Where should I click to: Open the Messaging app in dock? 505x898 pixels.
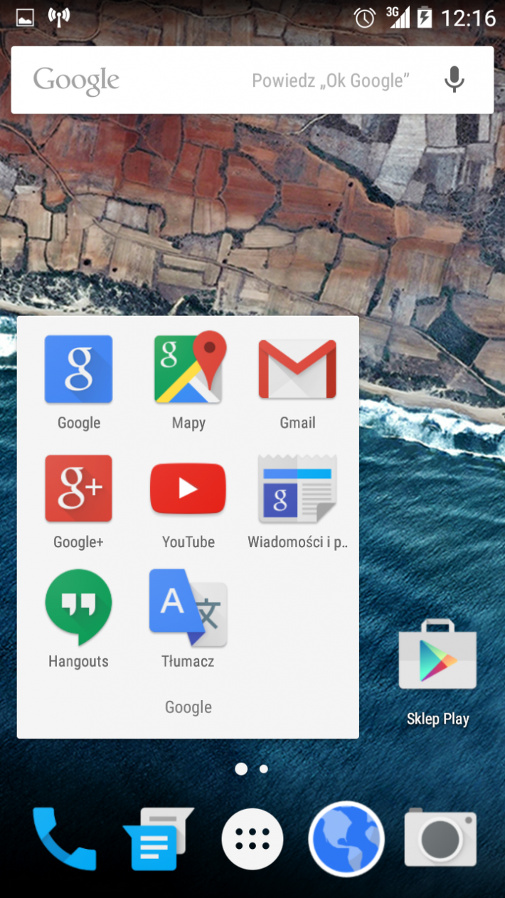pyautogui.click(x=158, y=839)
